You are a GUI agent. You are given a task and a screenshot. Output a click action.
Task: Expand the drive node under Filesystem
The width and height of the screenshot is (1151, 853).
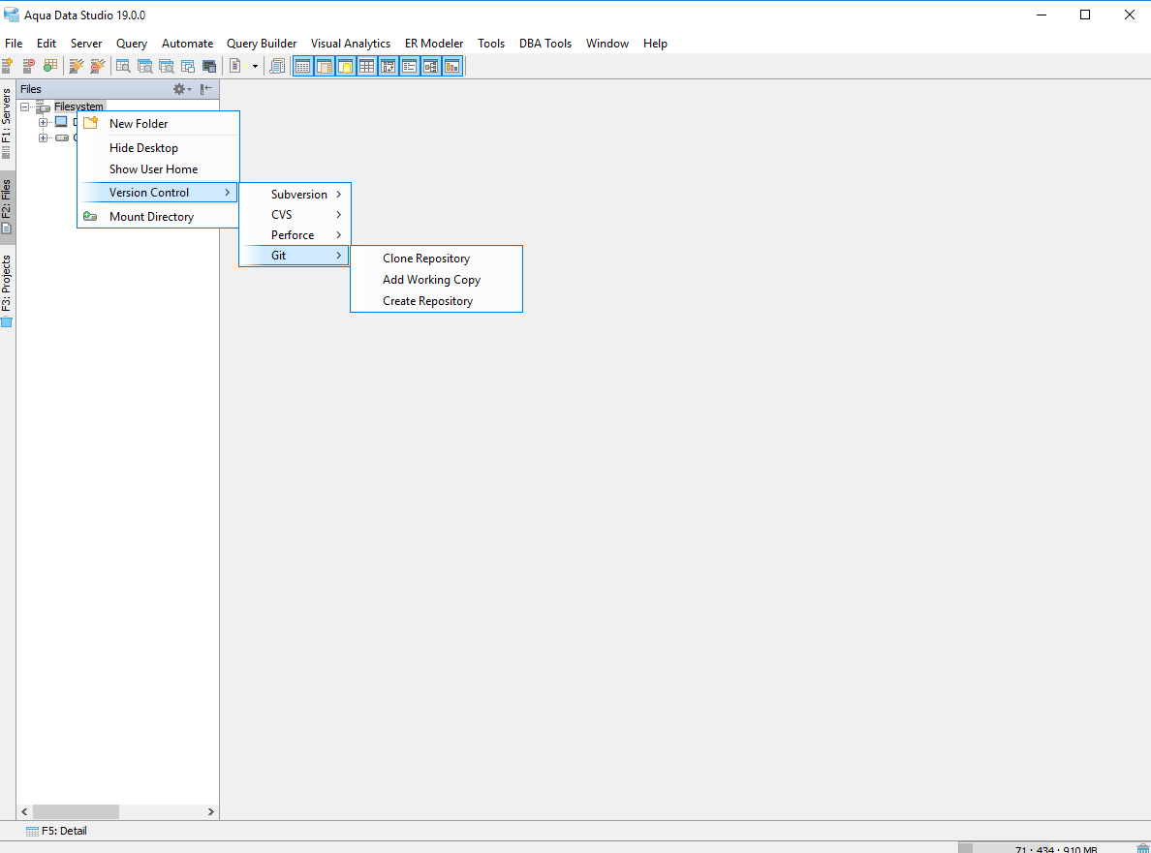coord(44,137)
